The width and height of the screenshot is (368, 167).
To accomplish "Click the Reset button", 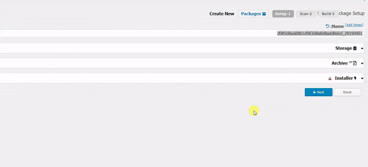I will 347,92.
